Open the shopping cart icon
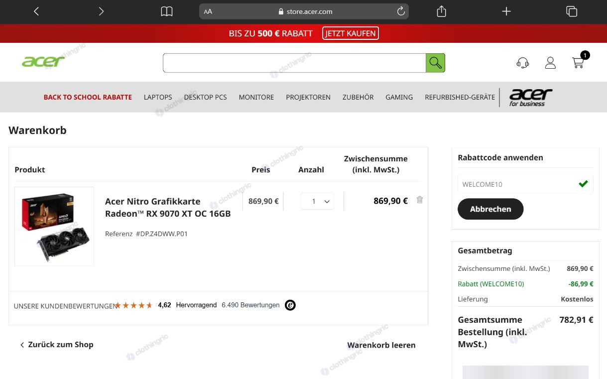This screenshot has height=379, width=607. tap(578, 63)
